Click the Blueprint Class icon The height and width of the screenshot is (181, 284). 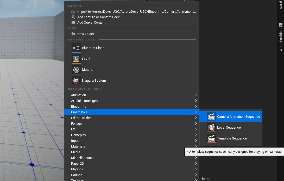click(x=76, y=48)
